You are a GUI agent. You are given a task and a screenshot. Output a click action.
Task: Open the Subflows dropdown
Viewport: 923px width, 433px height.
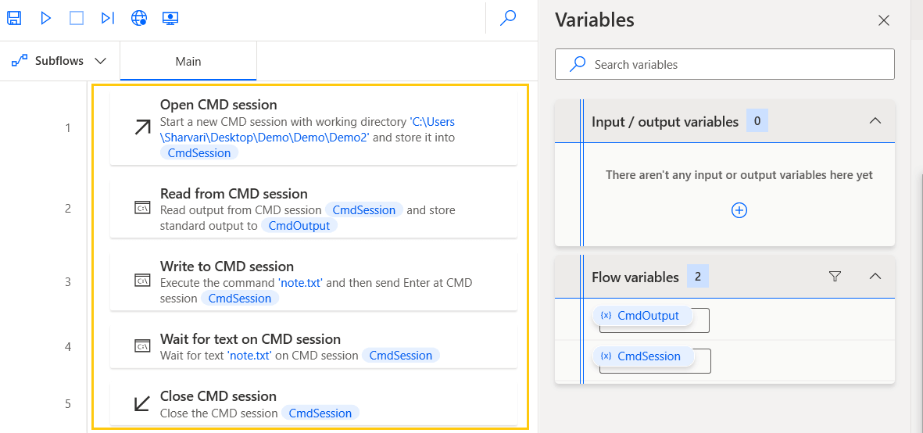pyautogui.click(x=59, y=61)
